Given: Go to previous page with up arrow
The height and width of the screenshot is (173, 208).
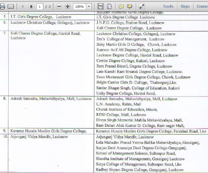Looking at the screenshot, I should point(23,6).
